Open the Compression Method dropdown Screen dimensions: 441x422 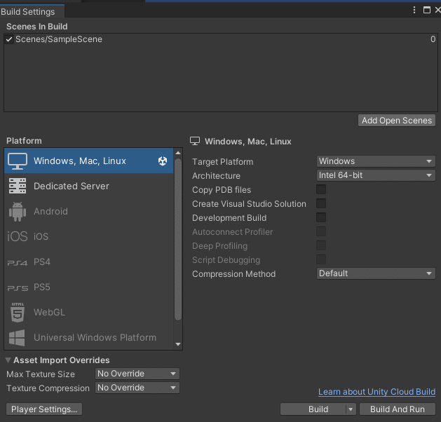[376, 273]
